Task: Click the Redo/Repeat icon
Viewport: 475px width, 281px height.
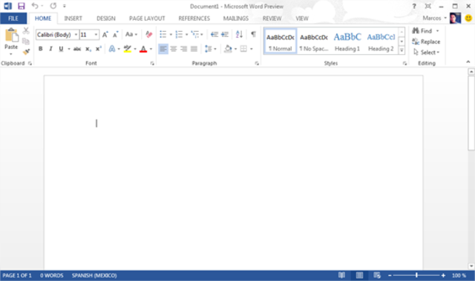Action: point(53,6)
